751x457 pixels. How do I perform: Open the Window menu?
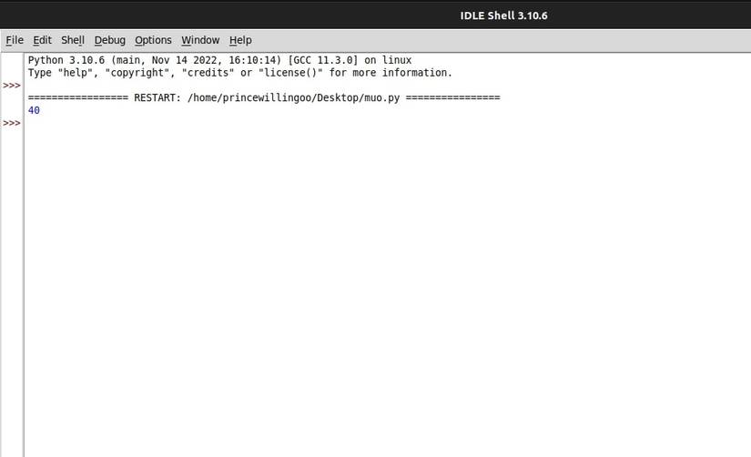click(200, 40)
